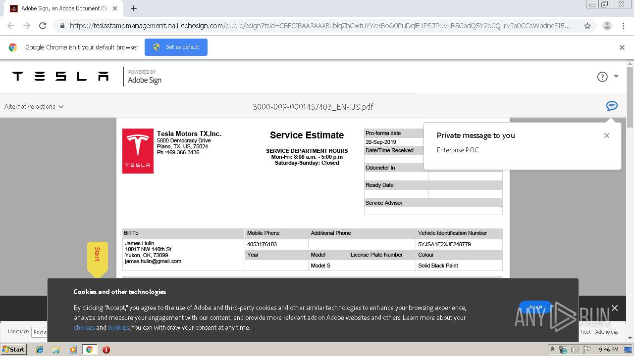
Task: Accept the cookies notice
Action: (535, 307)
